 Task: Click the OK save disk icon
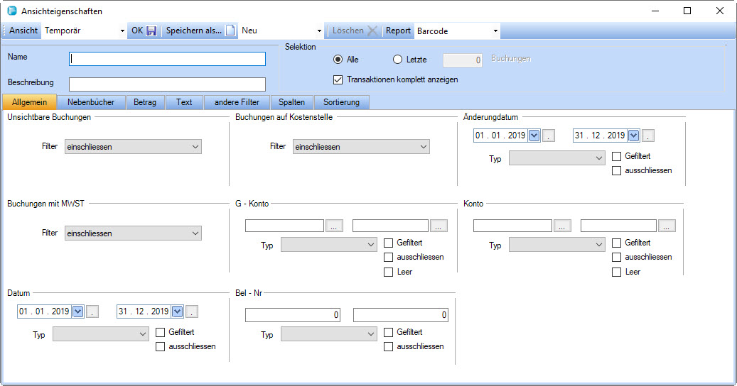(x=151, y=31)
